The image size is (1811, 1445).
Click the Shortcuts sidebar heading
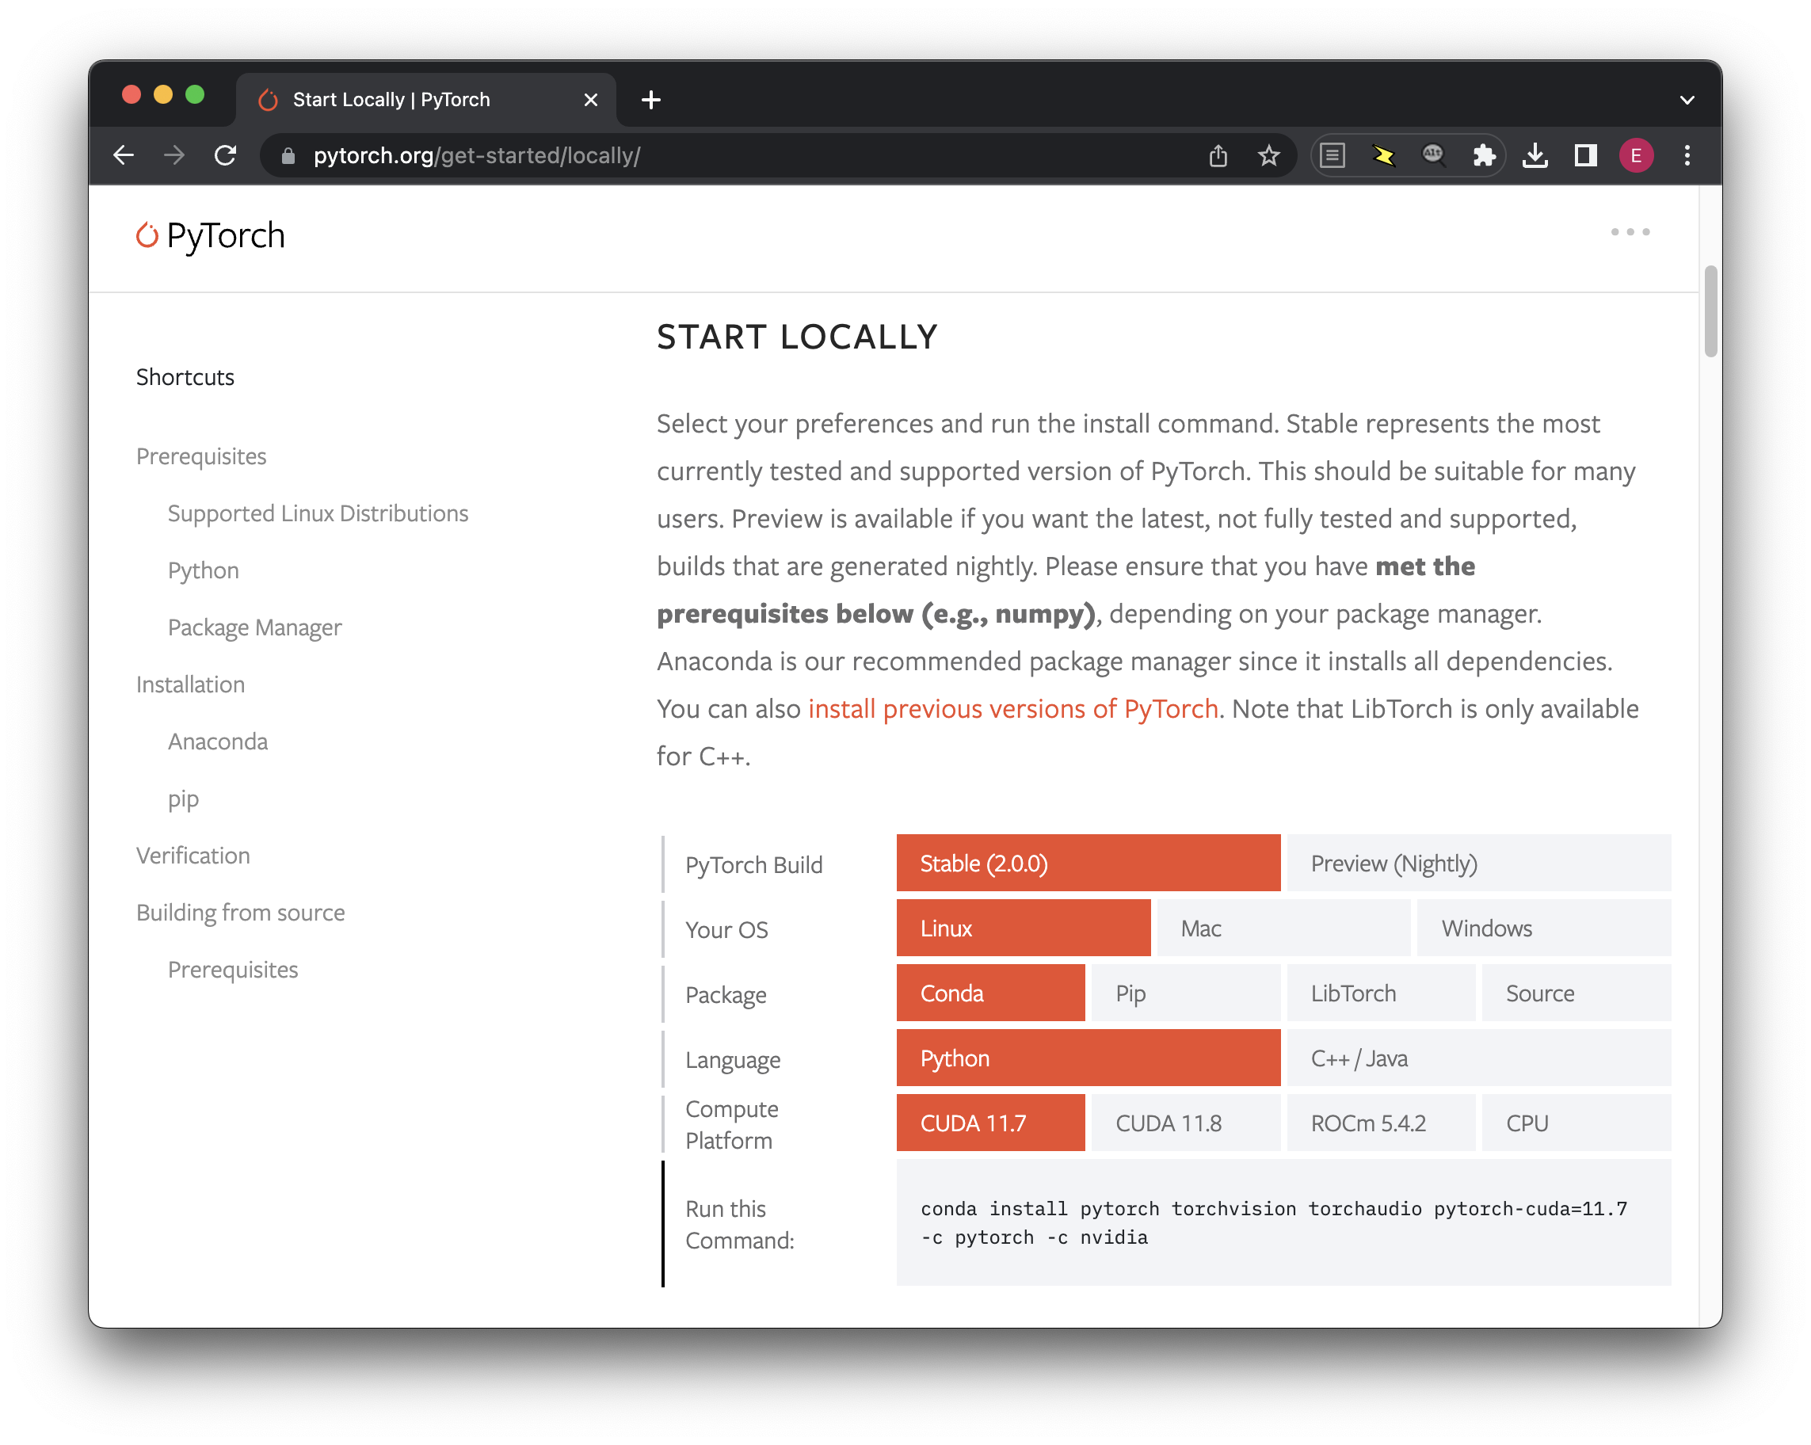point(185,377)
